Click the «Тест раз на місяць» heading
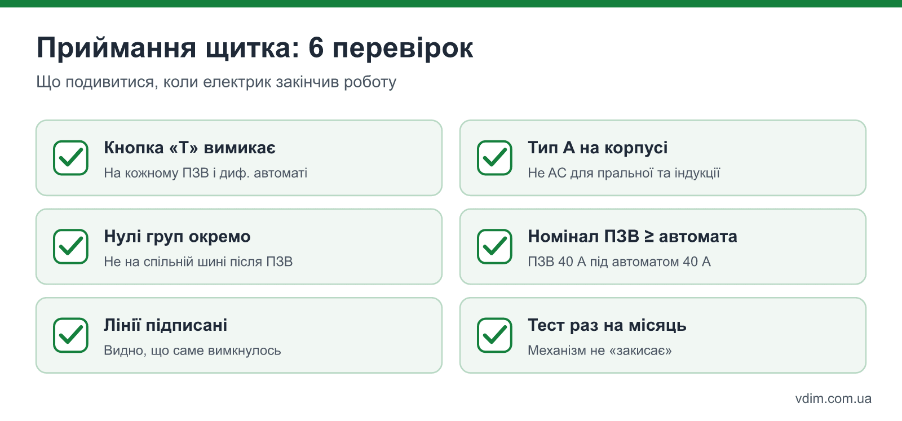This screenshot has height=421, width=902. [607, 325]
